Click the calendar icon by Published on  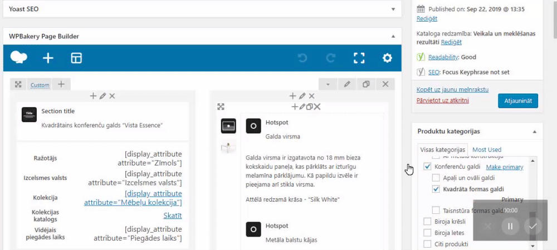coord(421,9)
